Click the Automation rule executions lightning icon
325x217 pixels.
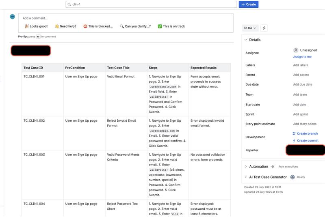pyautogui.click(x=274, y=167)
